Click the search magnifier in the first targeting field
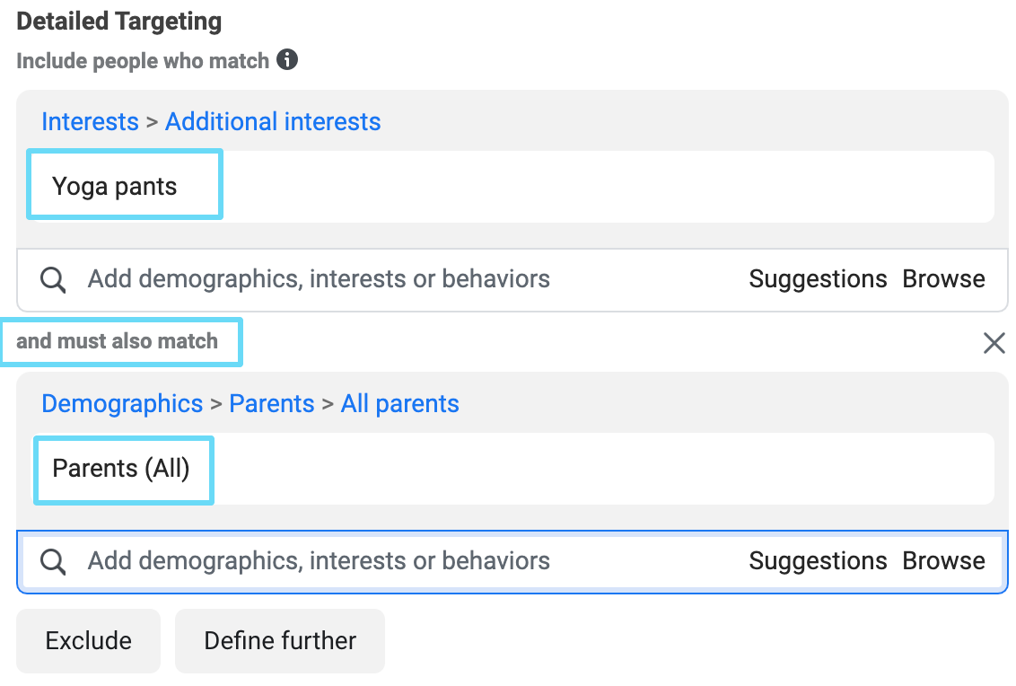The width and height of the screenshot is (1016, 686). (52, 280)
